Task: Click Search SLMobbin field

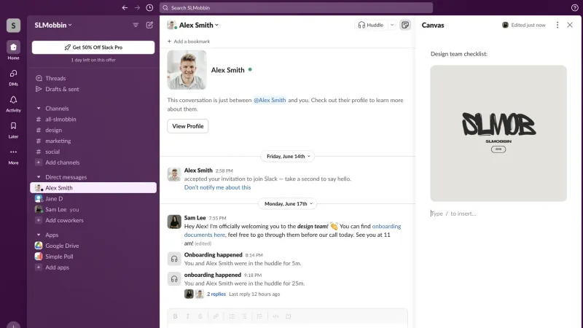Action: coord(297,7)
